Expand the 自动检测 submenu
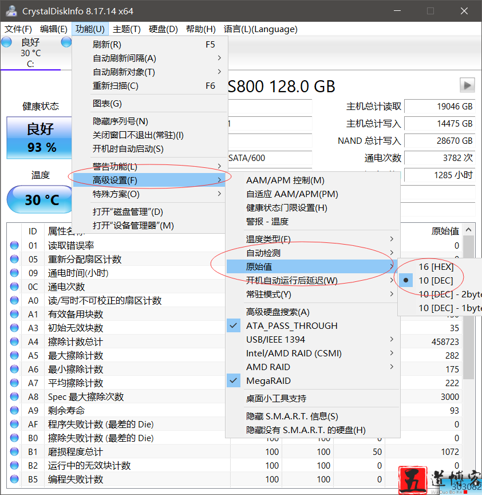The image size is (482, 495). click(x=313, y=253)
